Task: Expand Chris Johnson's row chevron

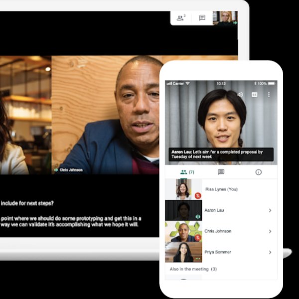Action: click(270, 231)
